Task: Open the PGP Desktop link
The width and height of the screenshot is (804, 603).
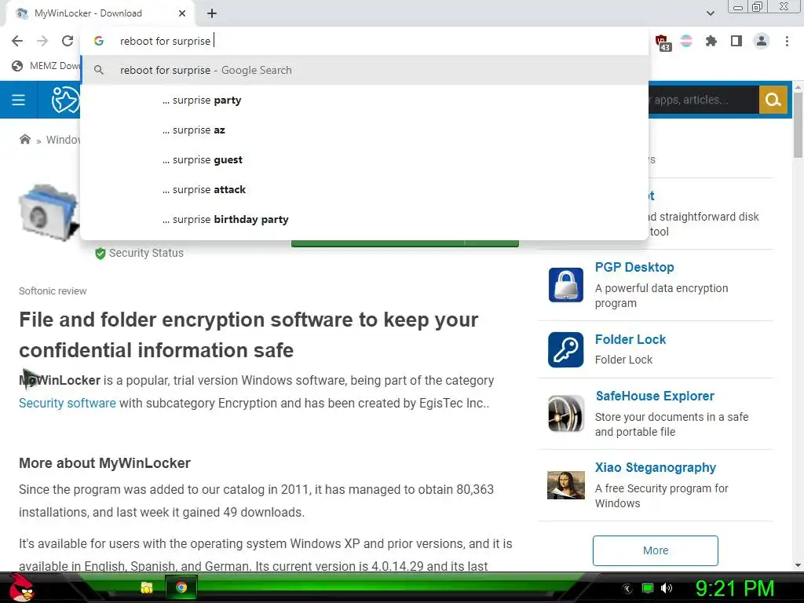Action: point(634,267)
